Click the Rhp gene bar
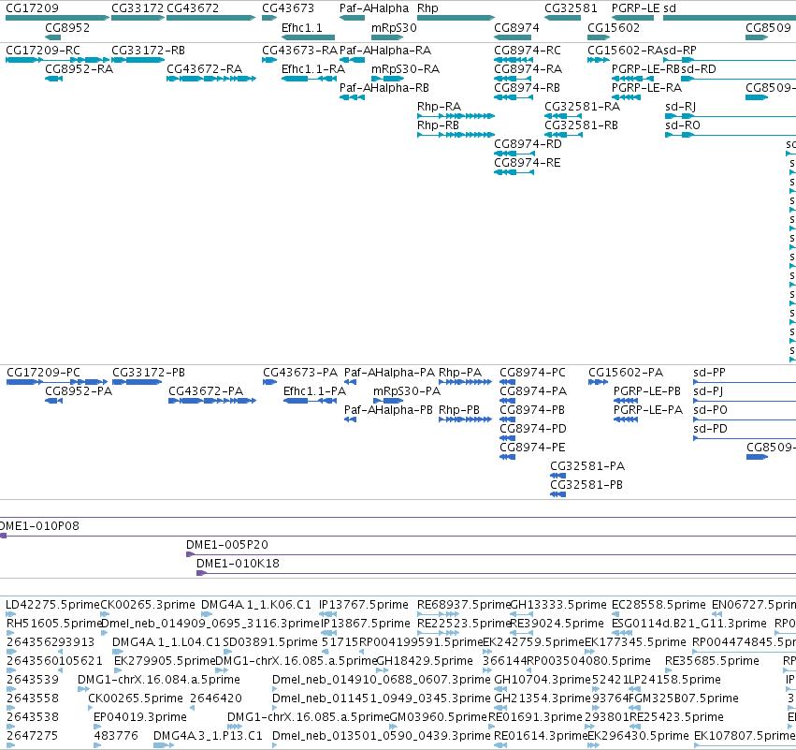Screen dimensions: 796x750 (x=456, y=18)
